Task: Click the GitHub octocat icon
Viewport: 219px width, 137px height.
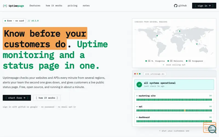Action: (x=175, y=5)
